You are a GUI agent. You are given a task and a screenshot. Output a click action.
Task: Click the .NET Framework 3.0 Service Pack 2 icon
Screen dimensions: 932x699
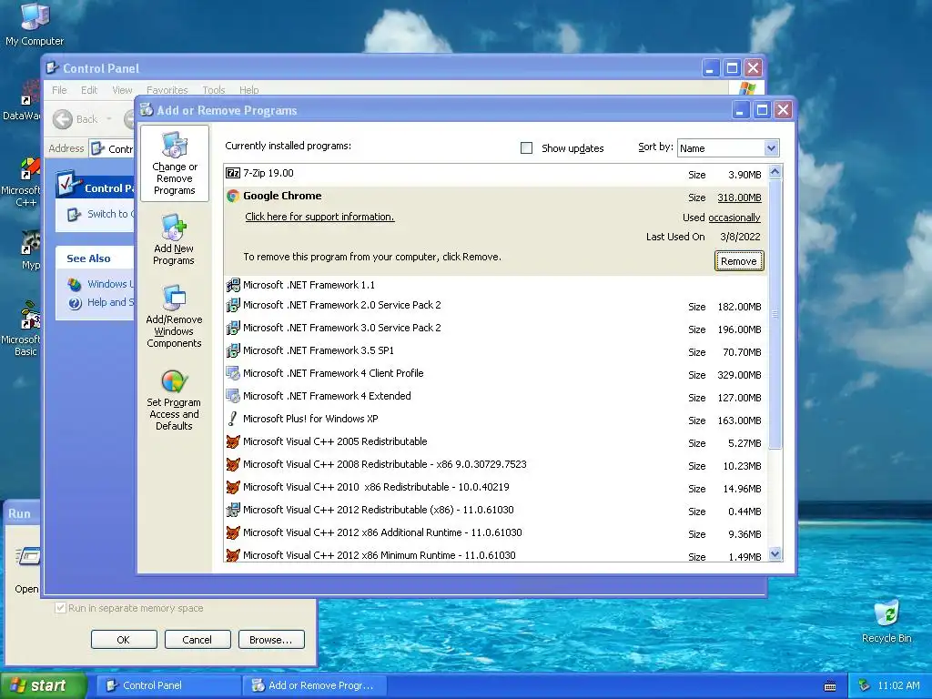(233, 328)
